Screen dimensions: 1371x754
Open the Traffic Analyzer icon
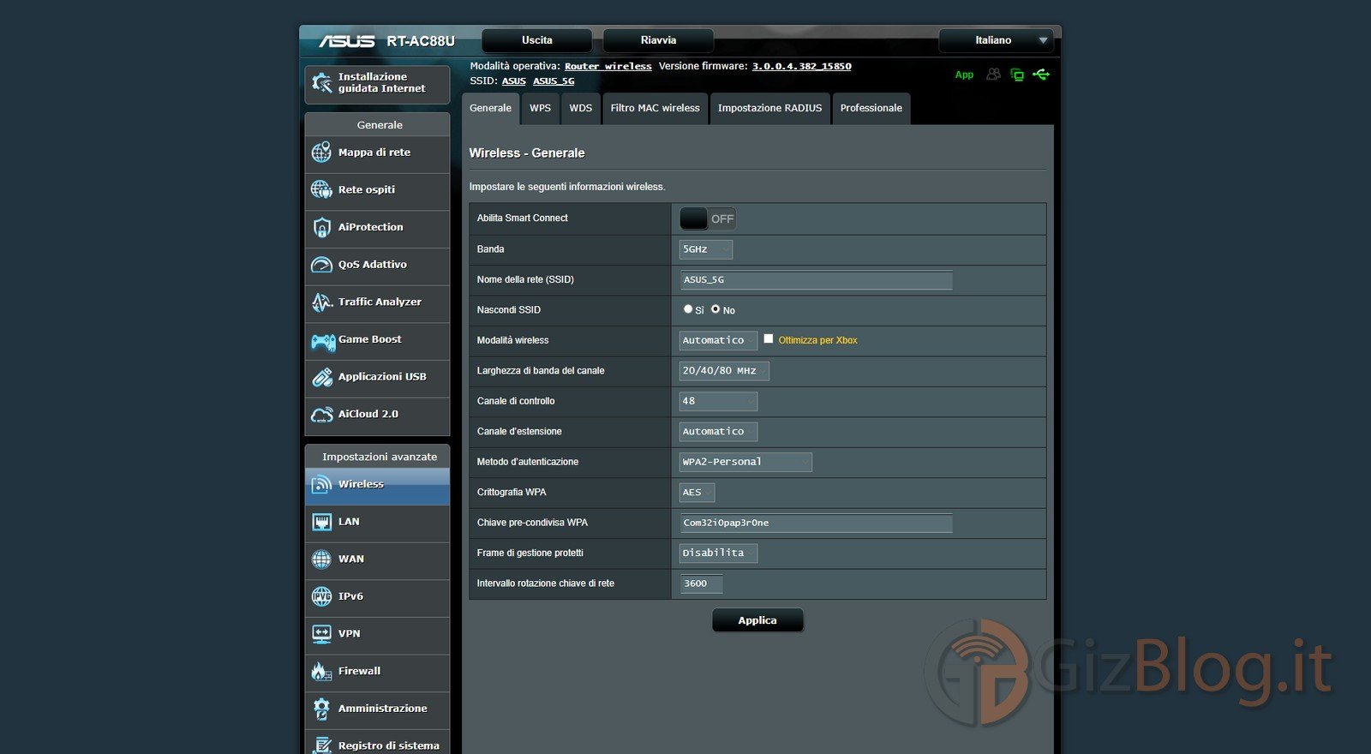(x=321, y=302)
